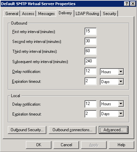Click the Outbound connections button

[x=73, y=130]
